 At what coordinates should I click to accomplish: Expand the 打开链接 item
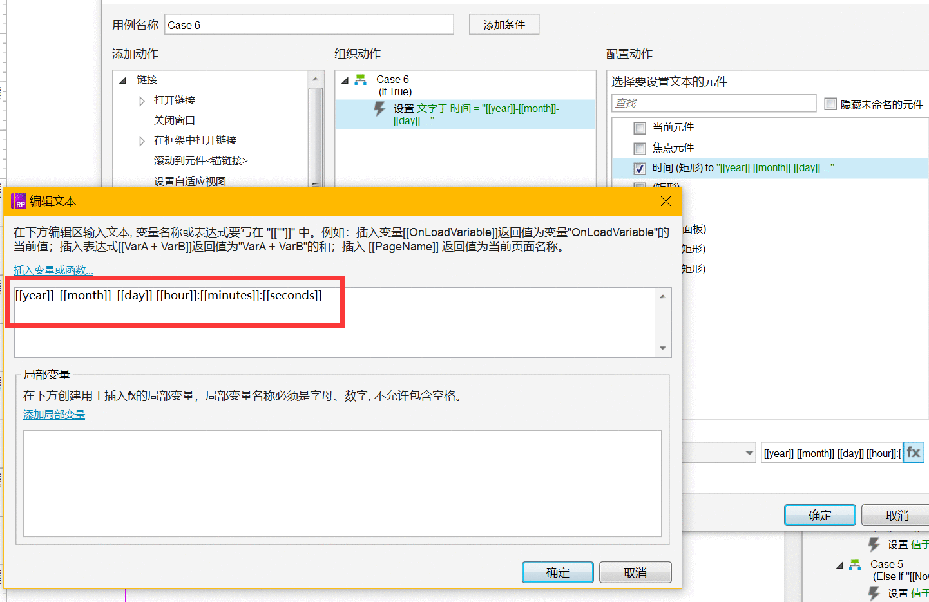142,100
